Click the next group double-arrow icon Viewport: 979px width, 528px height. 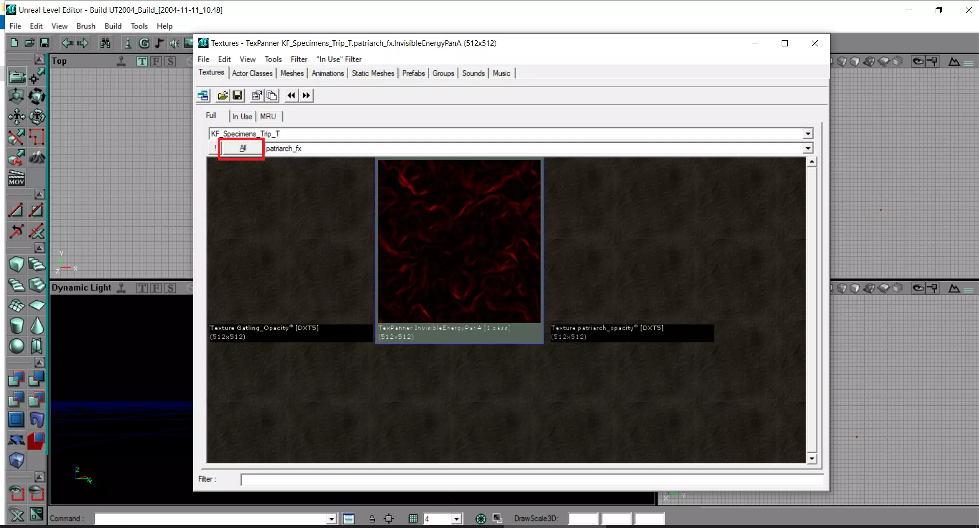306,95
